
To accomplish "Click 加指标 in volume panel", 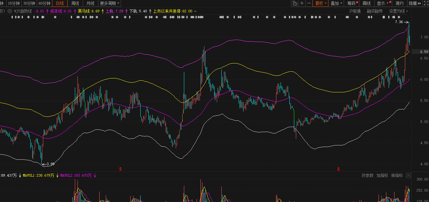I will [x=382, y=175].
